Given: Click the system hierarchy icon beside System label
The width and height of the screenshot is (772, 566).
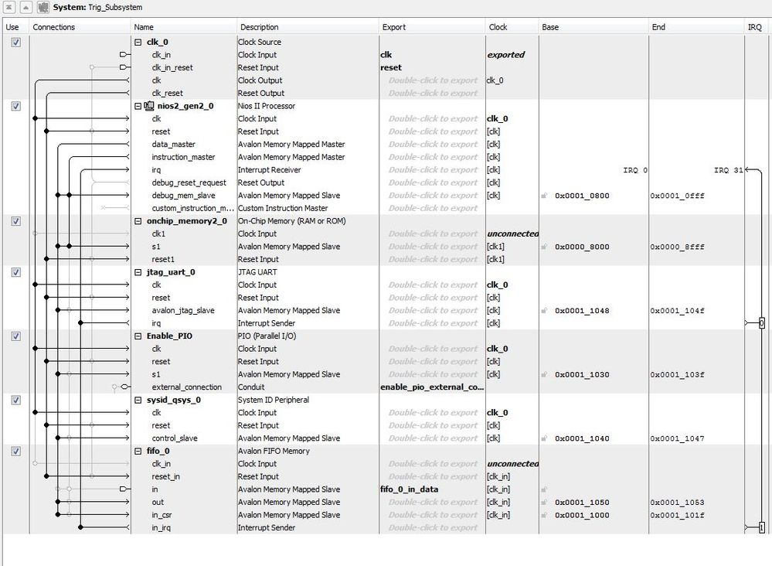Looking at the screenshot, I should tap(43, 8).
